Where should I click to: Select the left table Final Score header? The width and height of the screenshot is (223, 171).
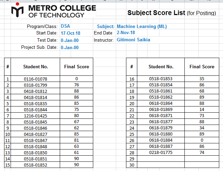pyautogui.click(x=76, y=67)
